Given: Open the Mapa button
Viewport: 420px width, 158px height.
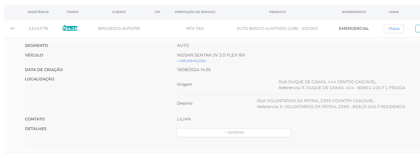Looking at the screenshot, I should tap(394, 29).
